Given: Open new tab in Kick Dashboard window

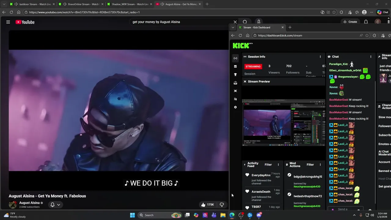Looking at the screenshot, I should point(290,28).
